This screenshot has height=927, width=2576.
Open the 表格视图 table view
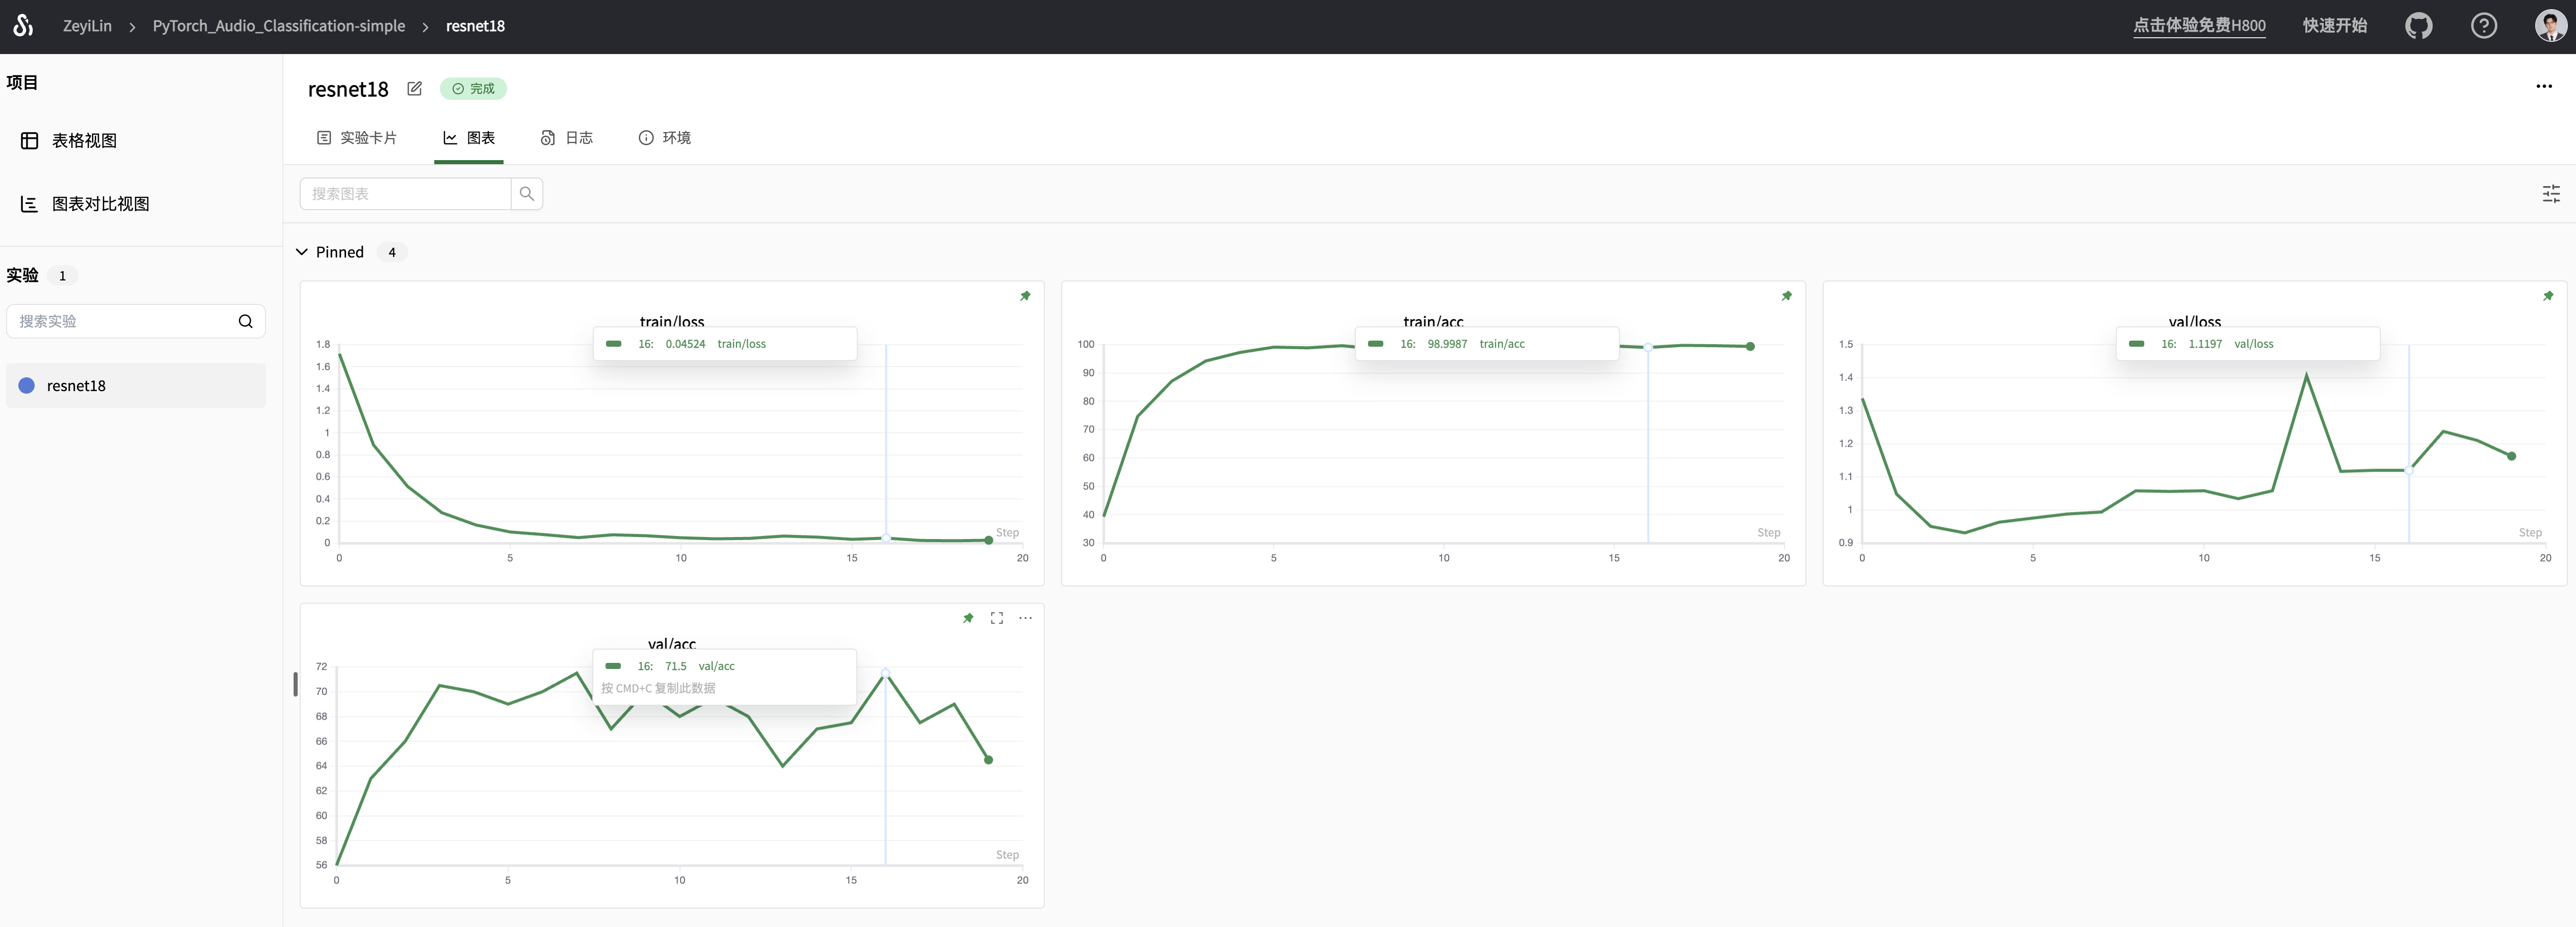84,141
